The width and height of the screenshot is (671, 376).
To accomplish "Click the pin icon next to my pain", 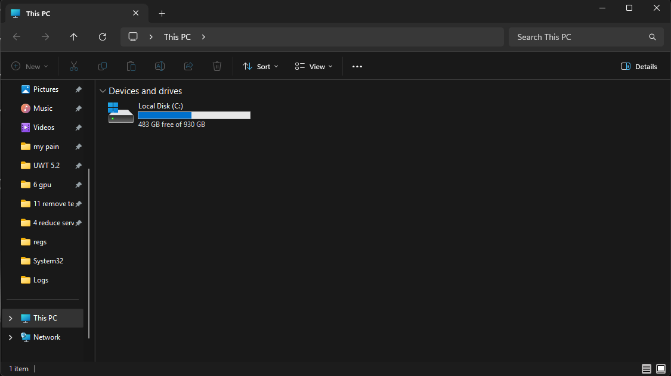I will coord(78,147).
